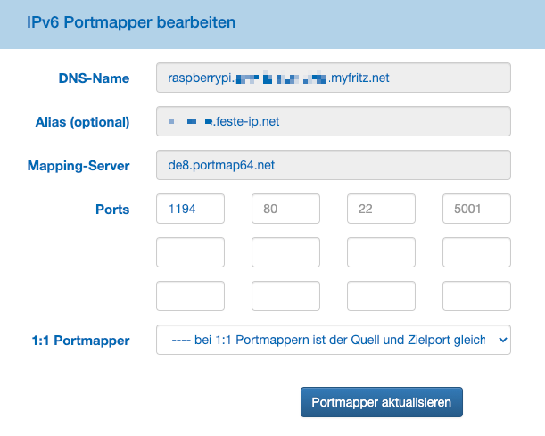The width and height of the screenshot is (545, 436).
Task: Click the port field showing 5001
Action: [x=476, y=210]
